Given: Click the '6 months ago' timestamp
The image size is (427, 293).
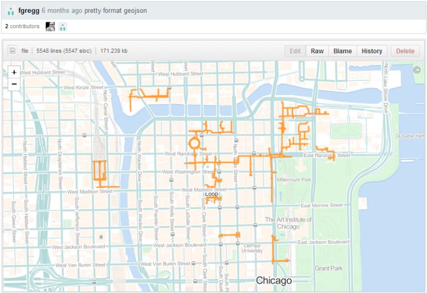Looking at the screenshot, I should (62, 11).
